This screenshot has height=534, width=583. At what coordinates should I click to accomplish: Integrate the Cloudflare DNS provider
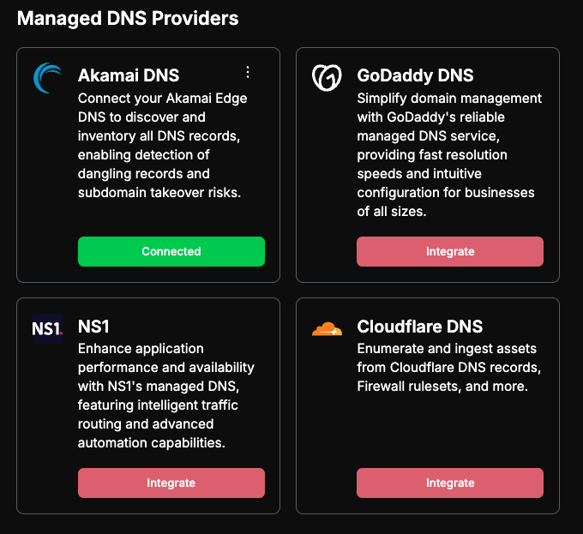point(450,483)
